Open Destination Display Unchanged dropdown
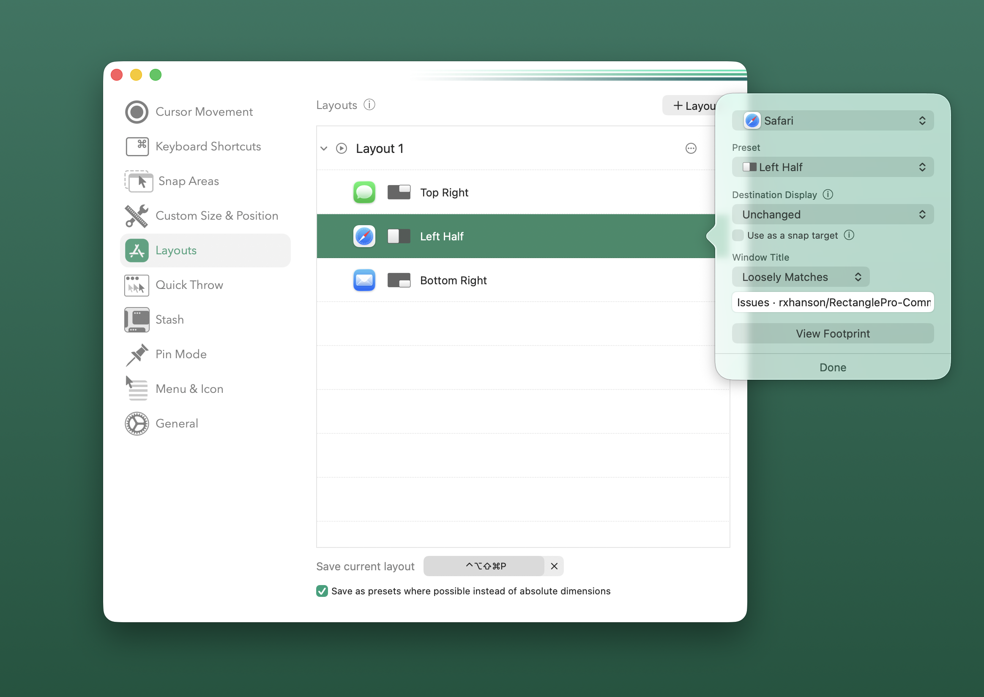This screenshot has width=984, height=697. (x=833, y=214)
